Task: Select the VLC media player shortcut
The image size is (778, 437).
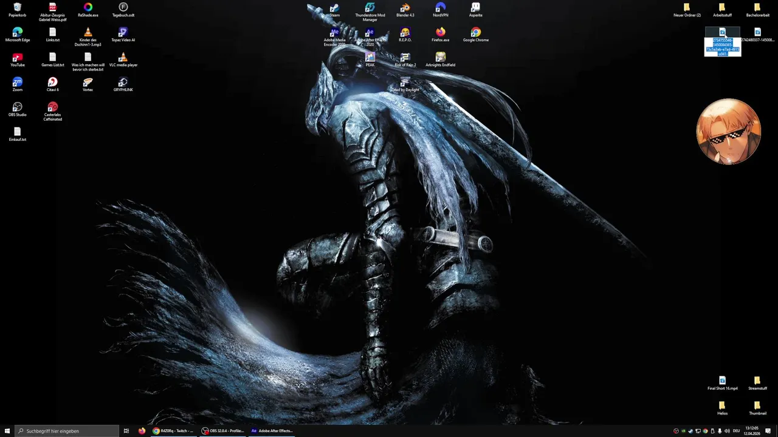Action: point(123,59)
